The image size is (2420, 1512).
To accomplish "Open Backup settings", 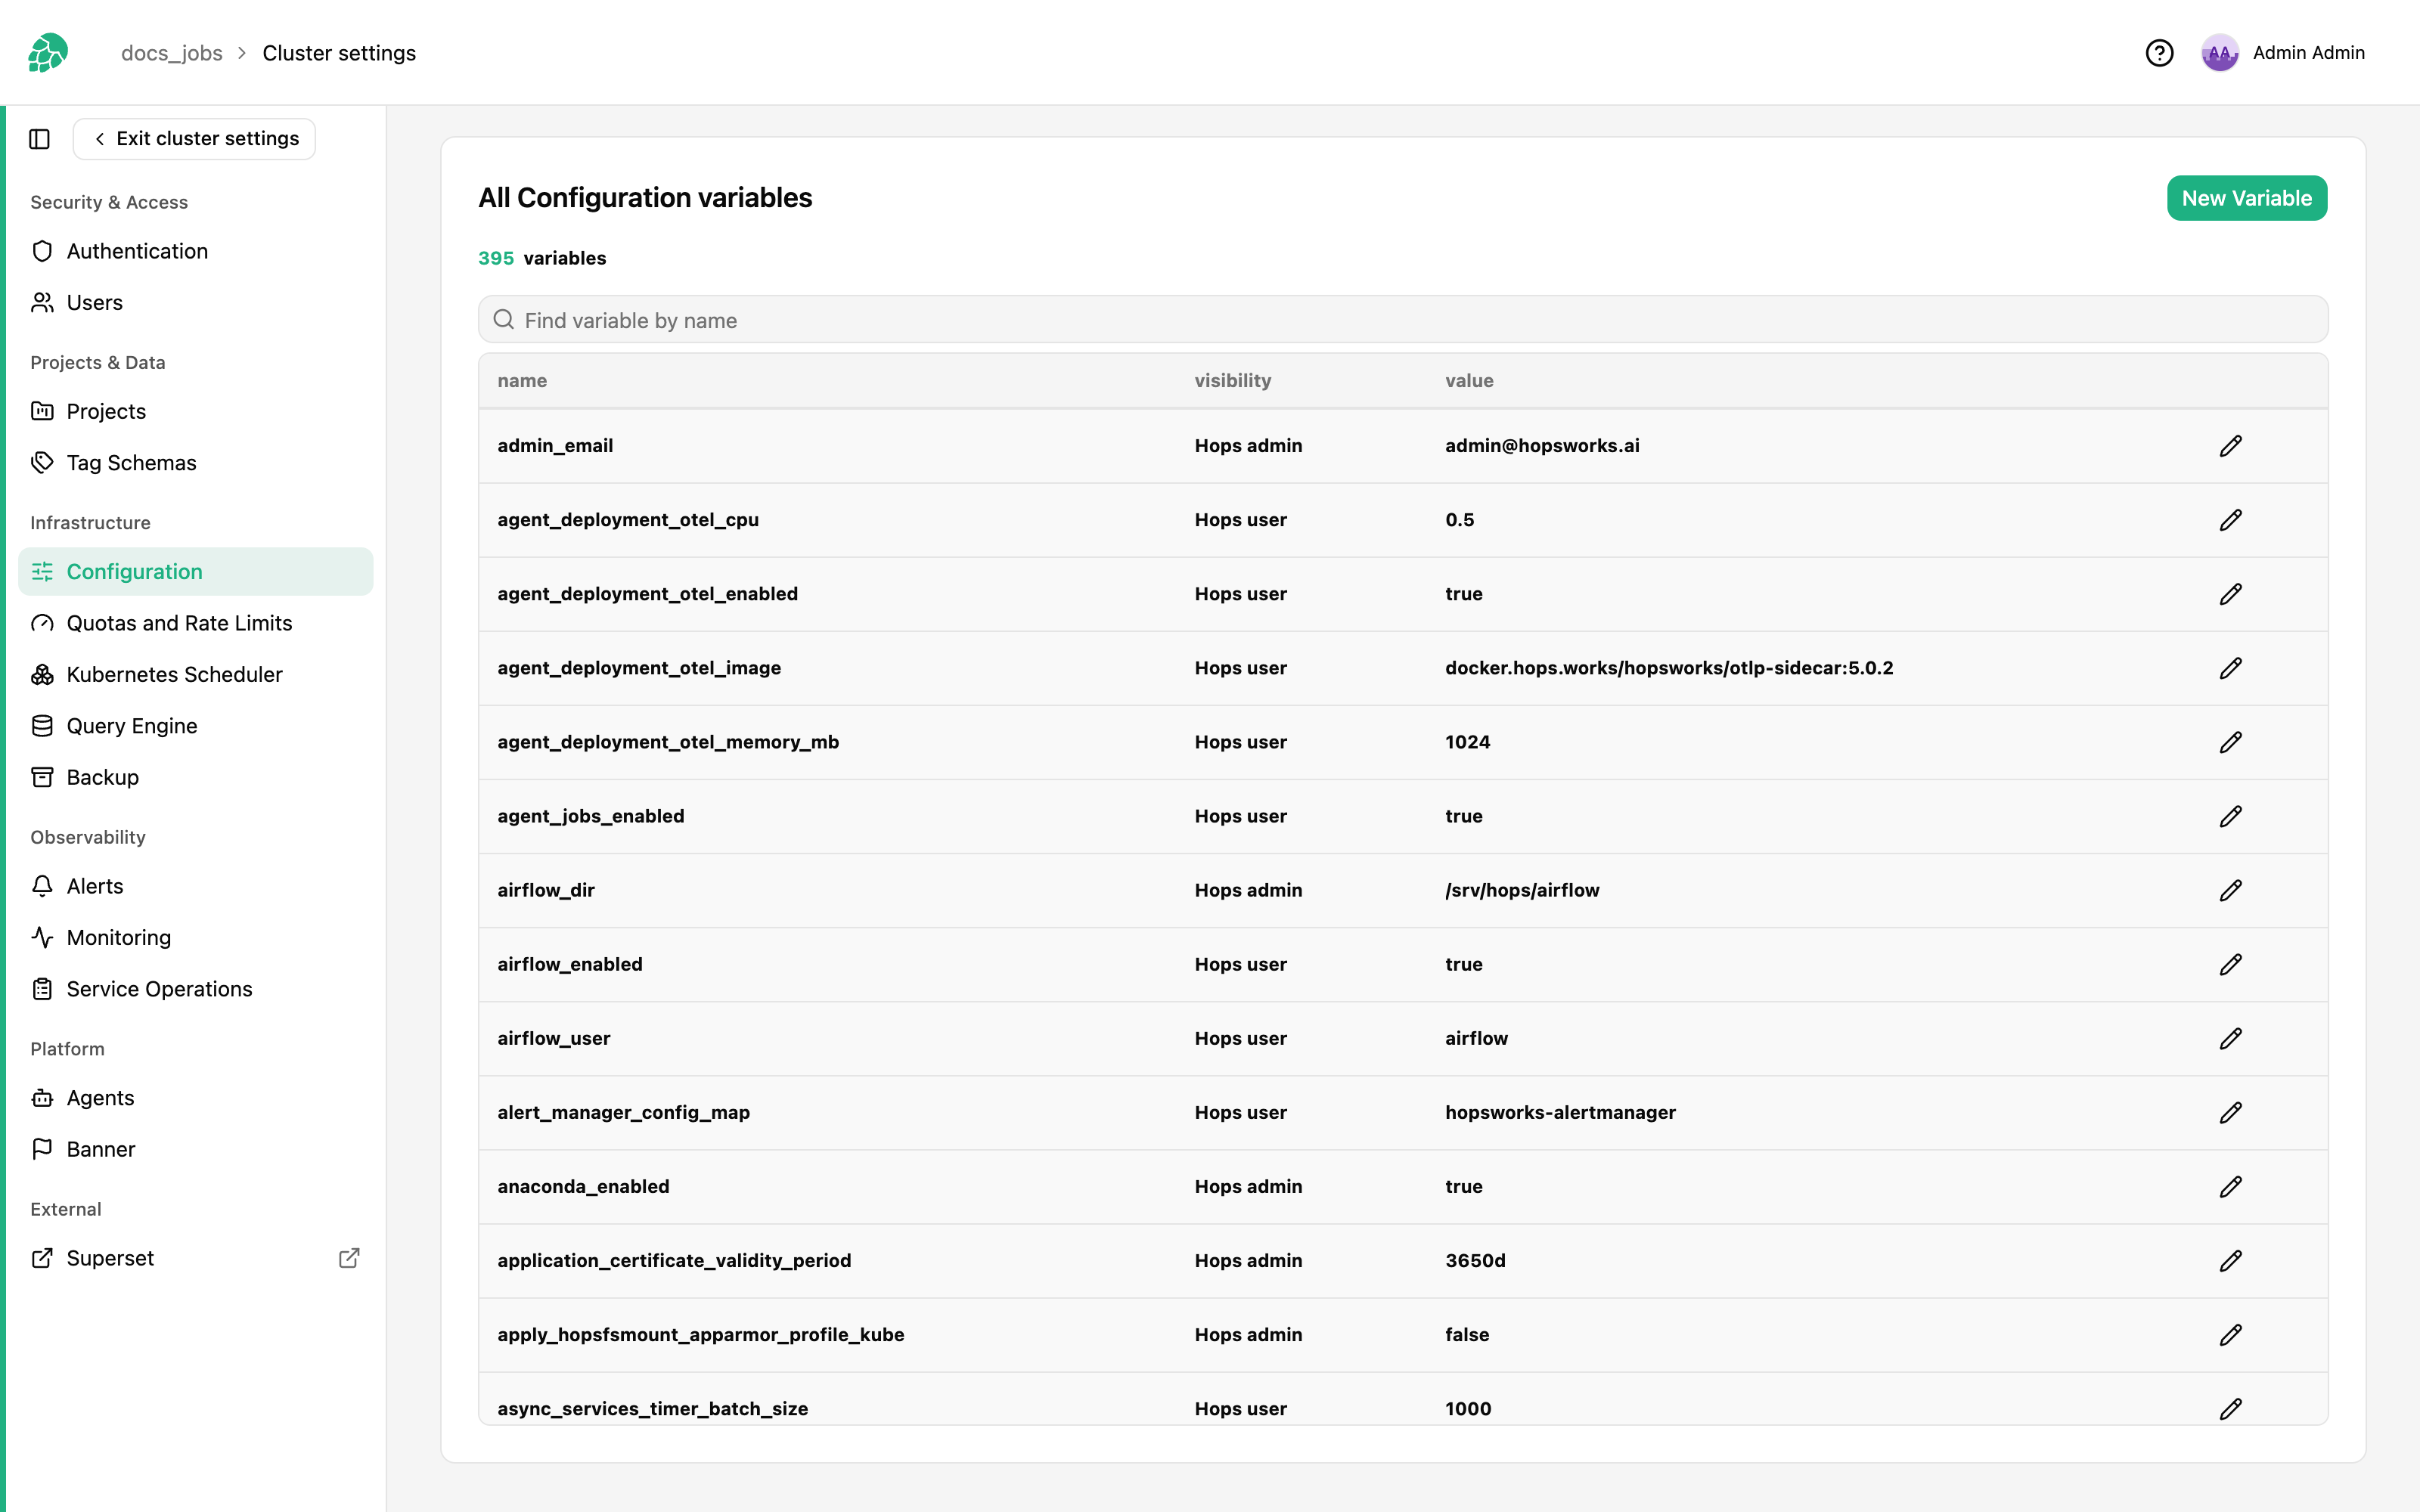I will coord(196,777).
